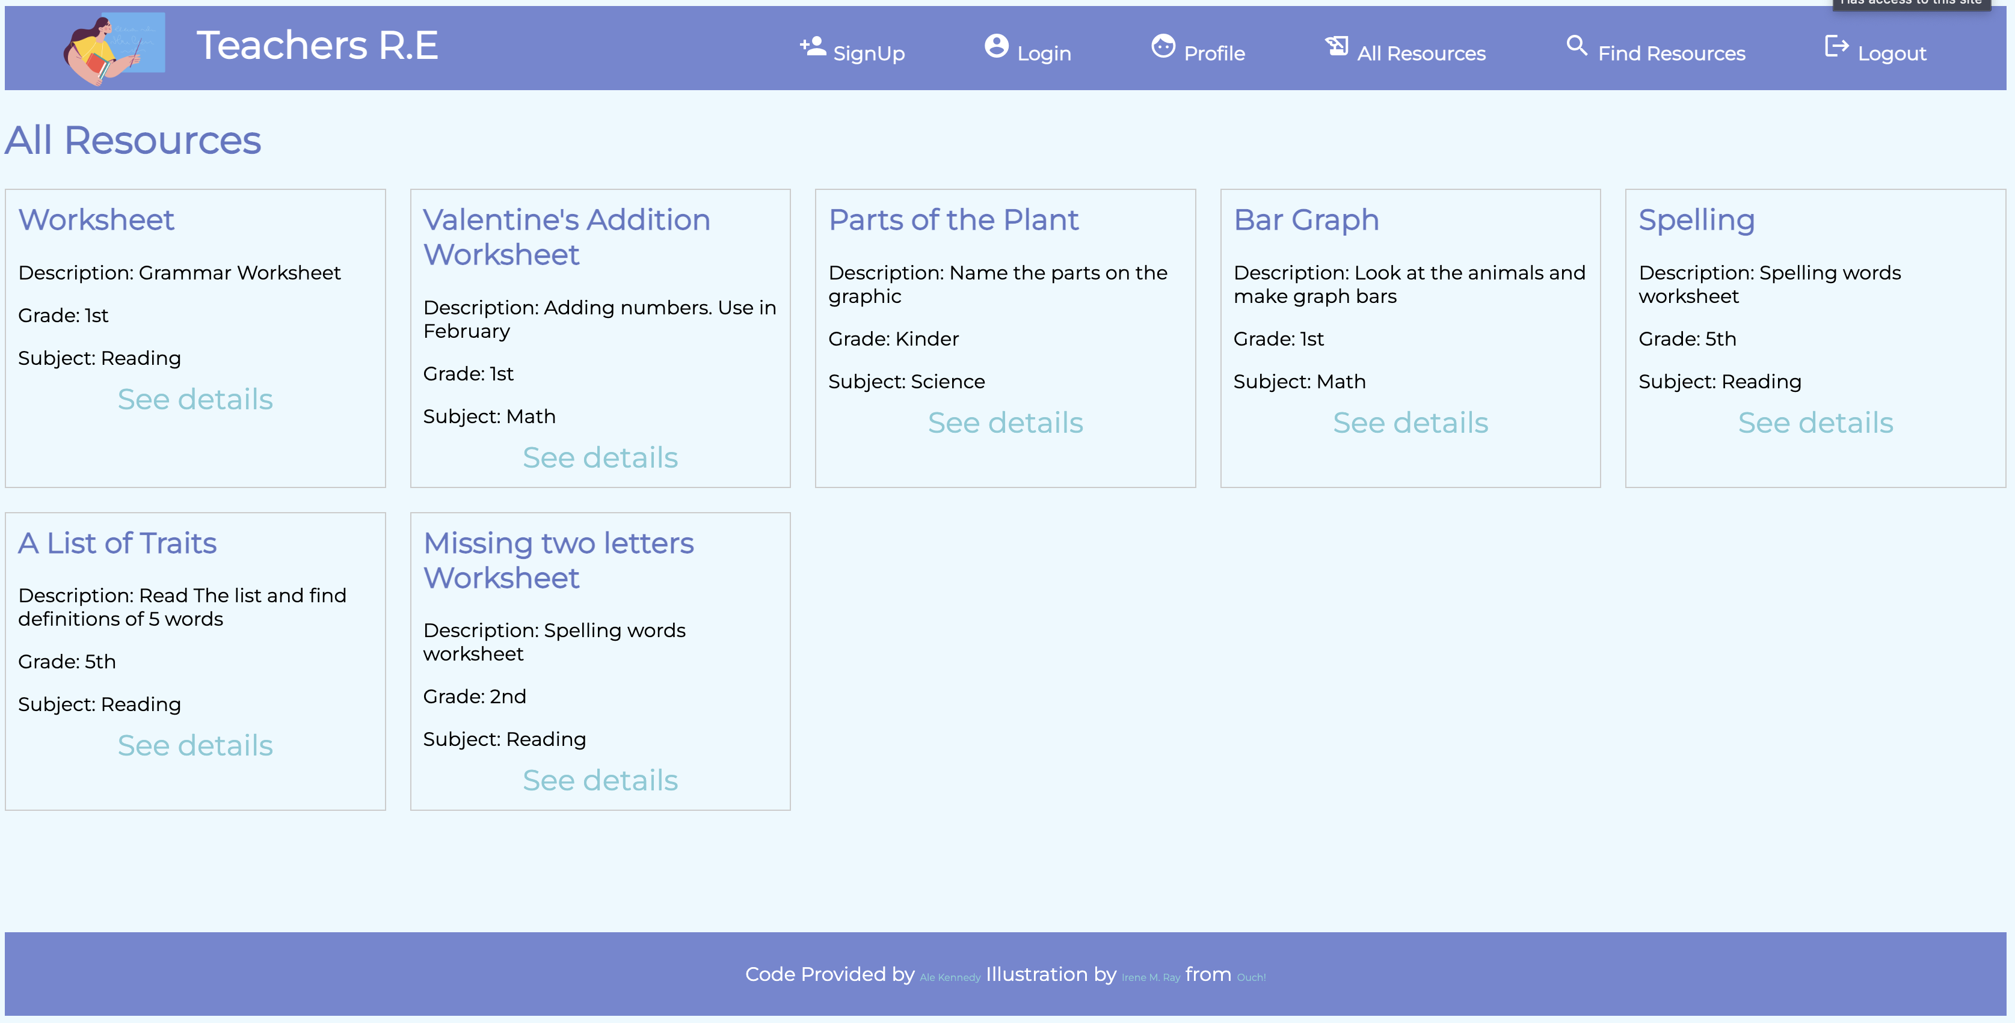This screenshot has width=2015, height=1023.
Task: Go to Profile in navigation bar
Action: click(x=1213, y=53)
